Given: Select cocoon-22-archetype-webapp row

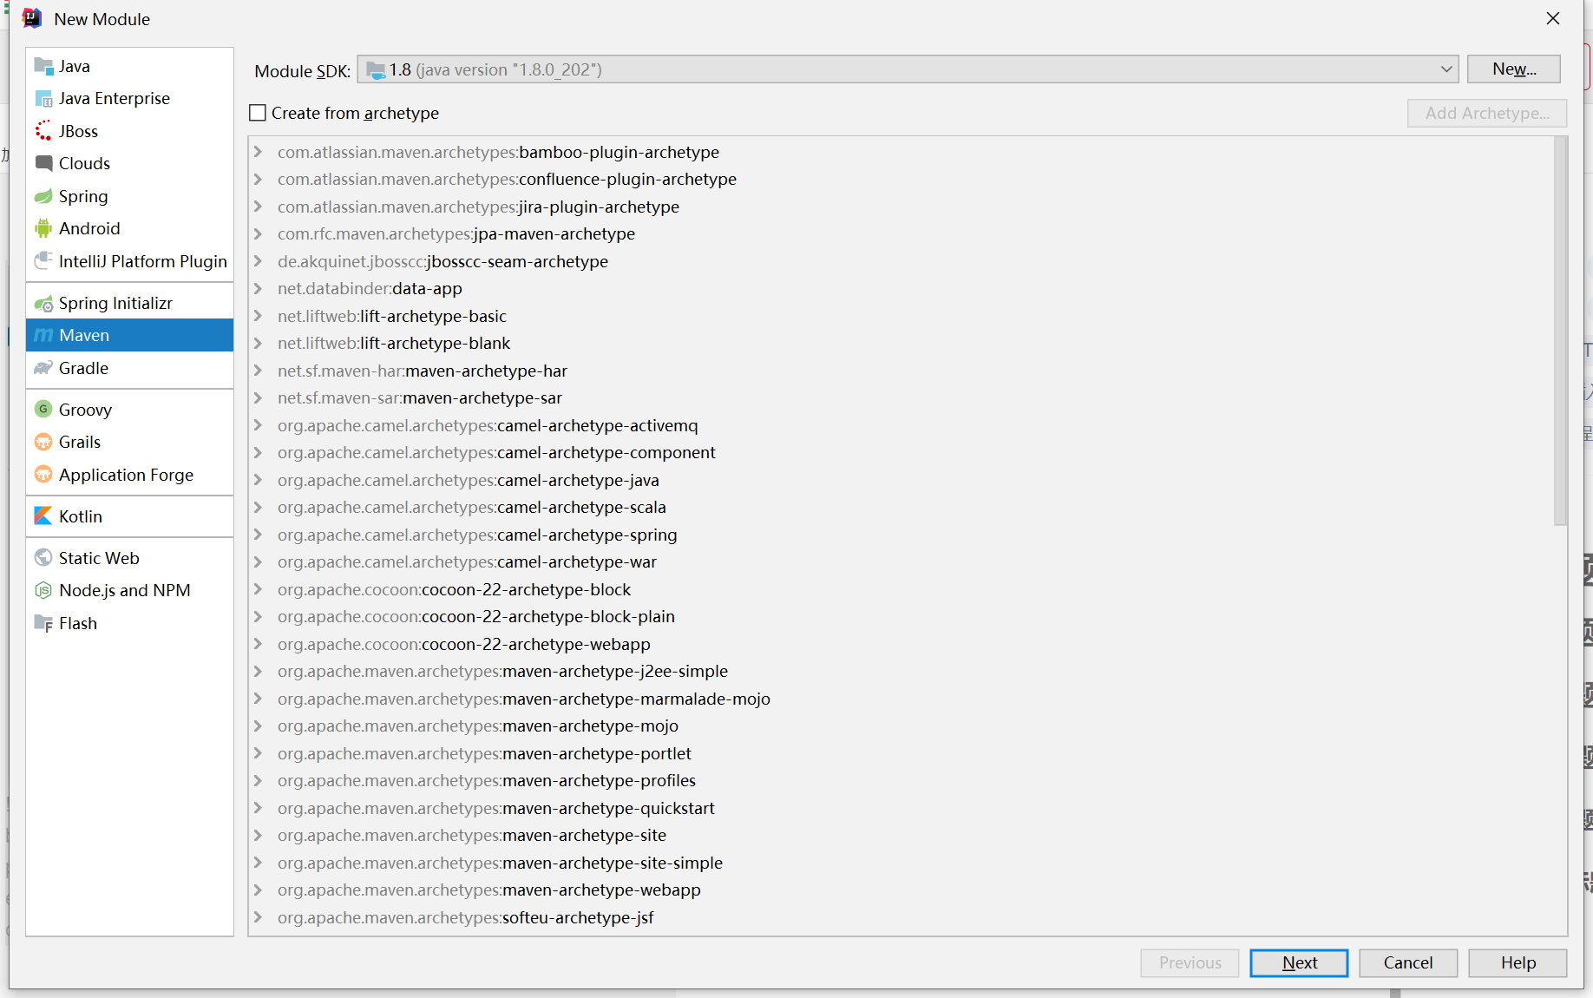Looking at the screenshot, I should click(x=901, y=644).
